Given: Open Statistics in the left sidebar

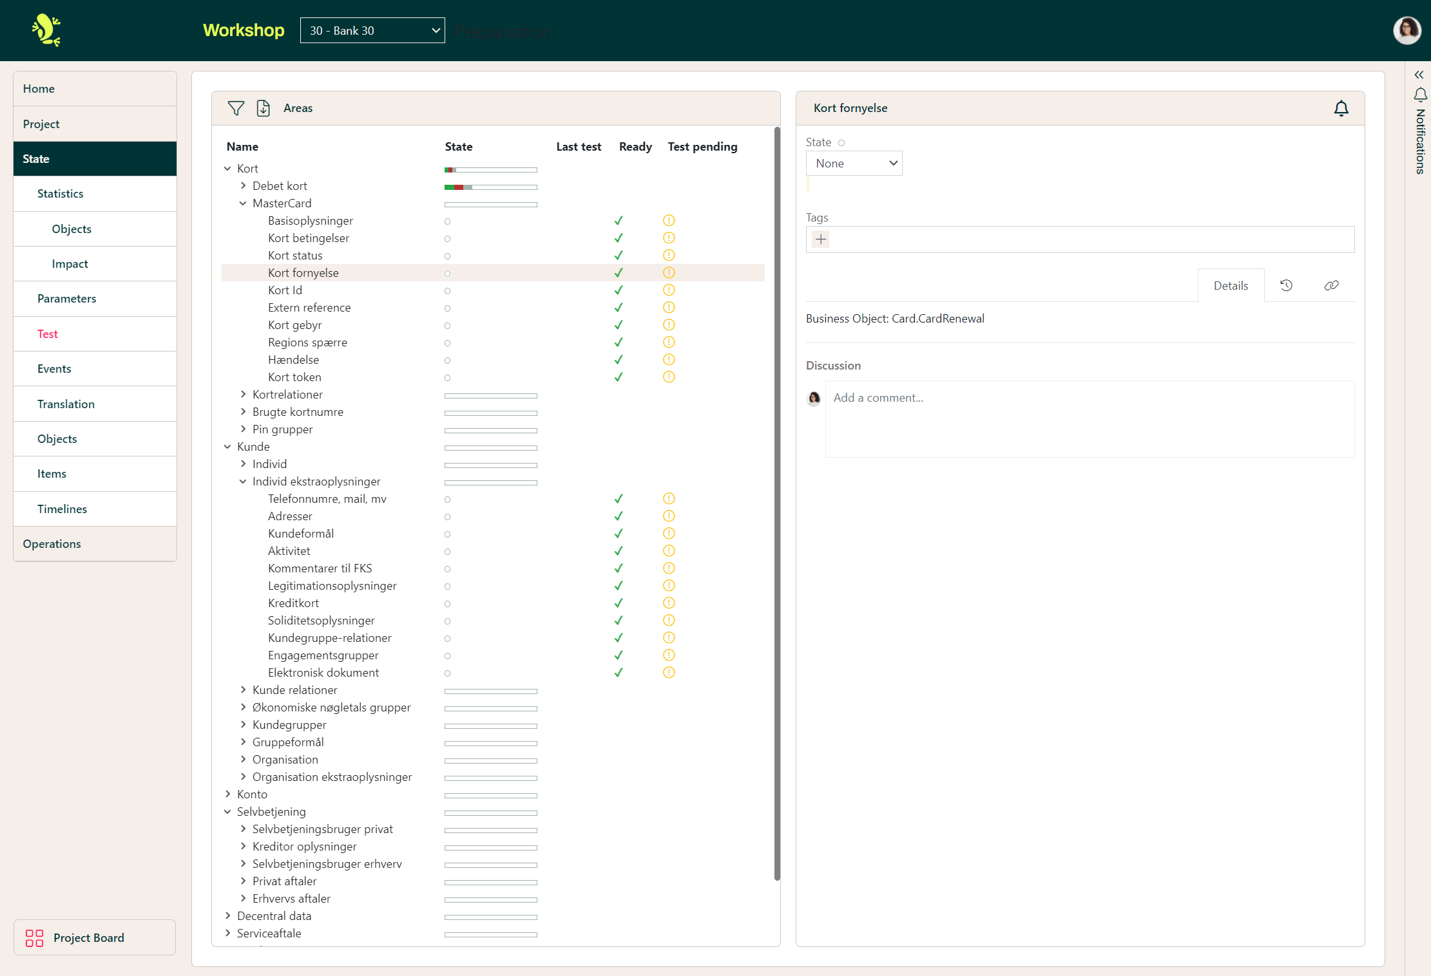Looking at the screenshot, I should coord(61,194).
